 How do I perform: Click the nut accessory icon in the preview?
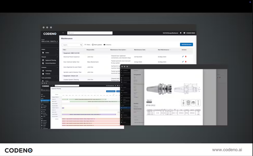point(193,102)
